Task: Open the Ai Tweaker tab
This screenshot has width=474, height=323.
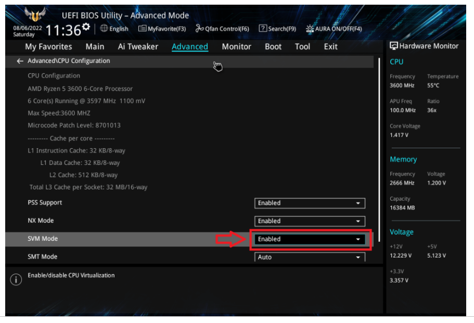Action: tap(138, 46)
